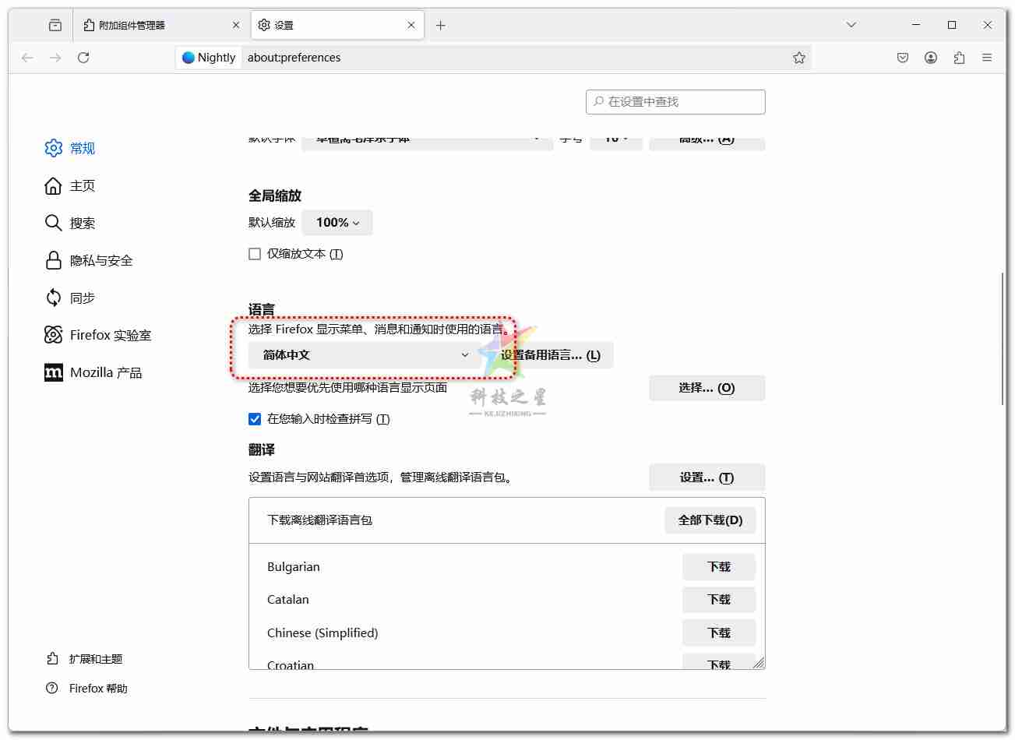Click the 全部下载(D) button
Screen dimensions: 1015x740
coord(710,520)
